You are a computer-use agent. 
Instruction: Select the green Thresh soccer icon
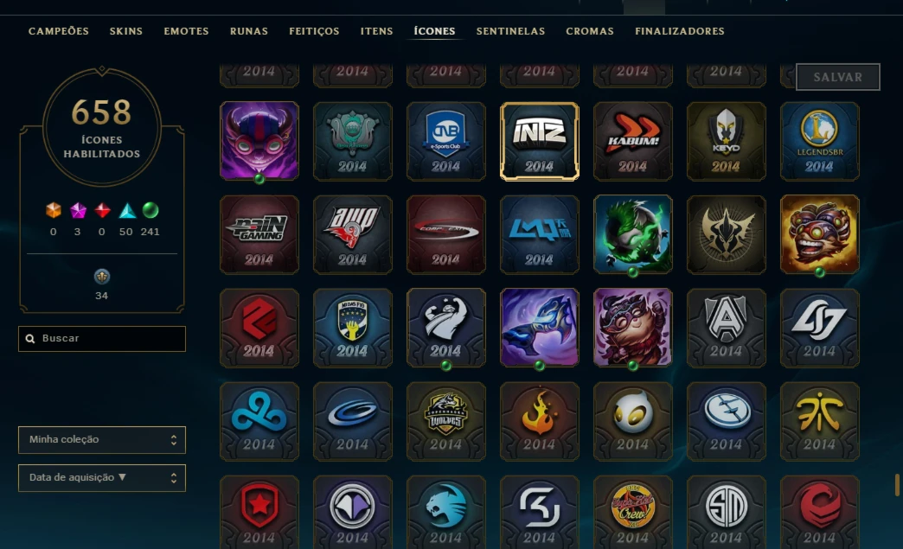(633, 235)
